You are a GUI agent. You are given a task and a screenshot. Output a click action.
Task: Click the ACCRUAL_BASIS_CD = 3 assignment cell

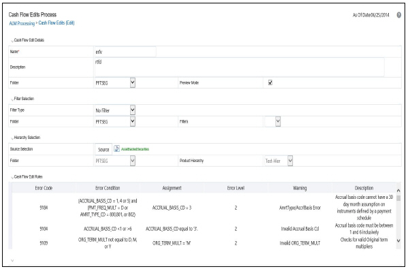coord(172,208)
